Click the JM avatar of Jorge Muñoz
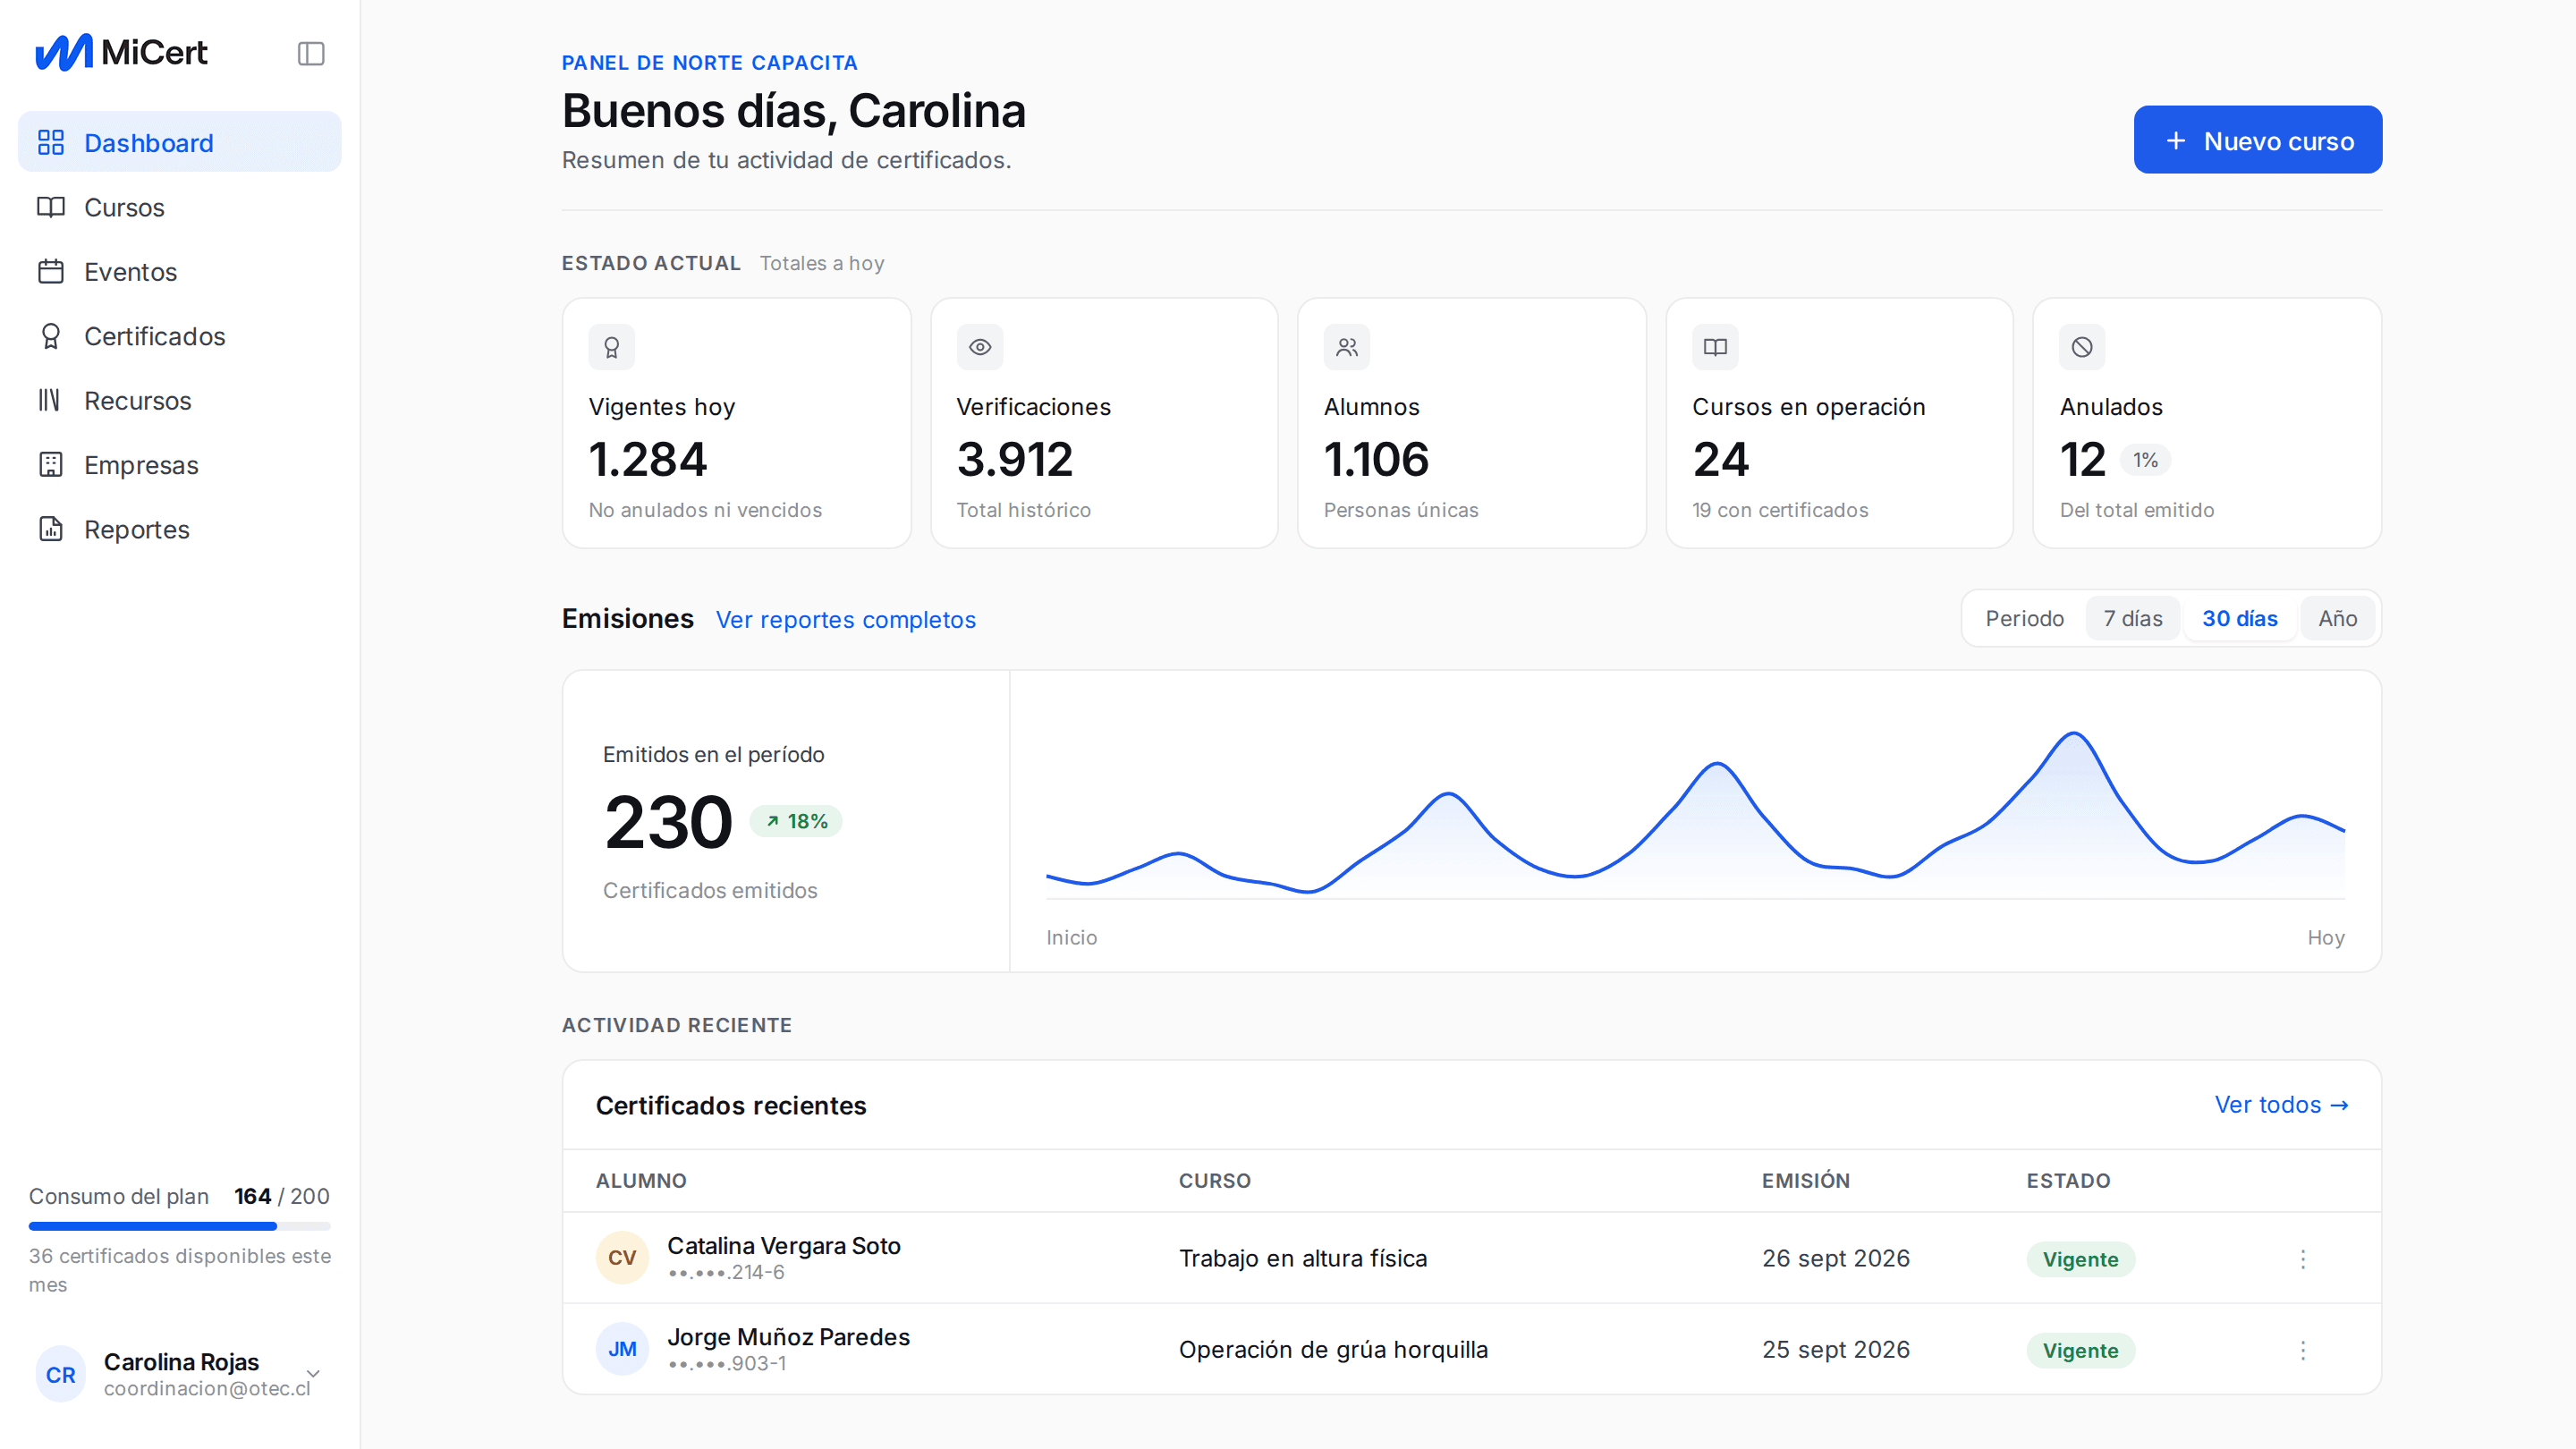Viewport: 2576px width, 1449px height. [622, 1349]
